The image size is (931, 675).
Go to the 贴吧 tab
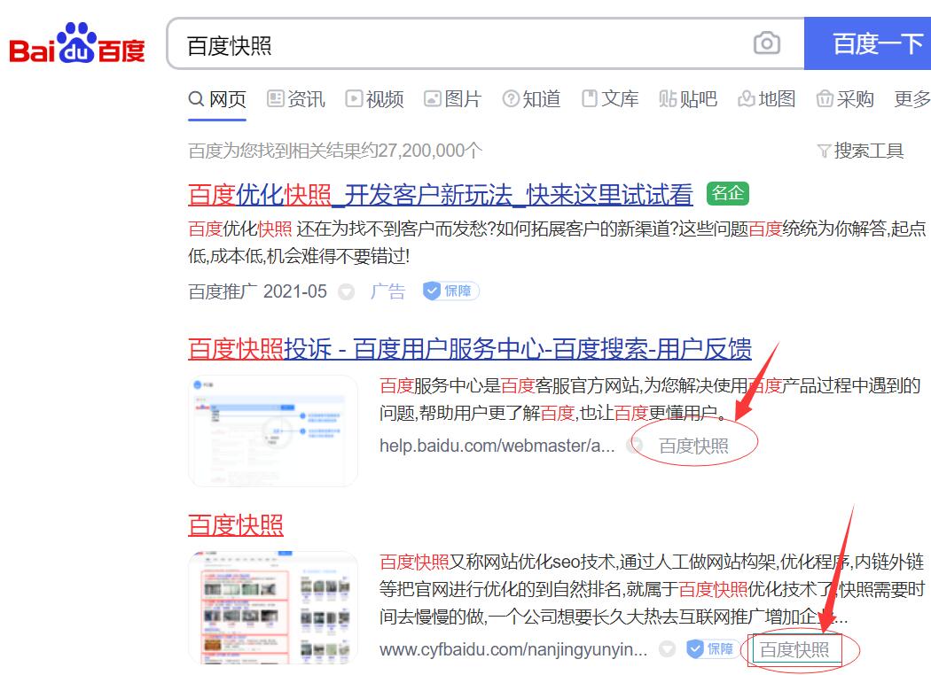click(x=688, y=99)
